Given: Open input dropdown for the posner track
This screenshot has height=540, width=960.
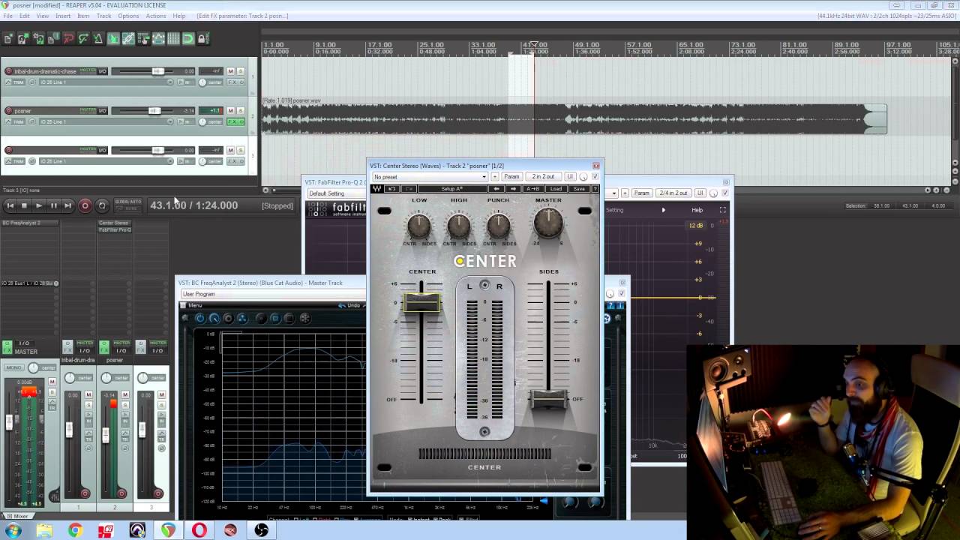Looking at the screenshot, I should (105, 121).
